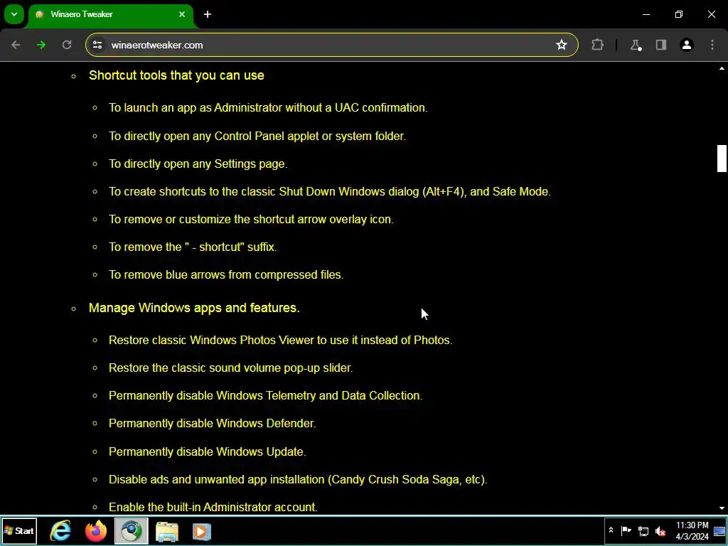The width and height of the screenshot is (728, 546).
Task: Bookmark this page with the star icon
Action: tap(562, 45)
